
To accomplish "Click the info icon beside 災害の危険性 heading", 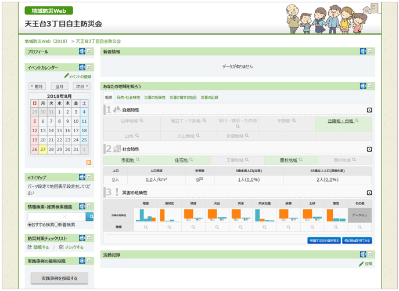I will [x=369, y=193].
